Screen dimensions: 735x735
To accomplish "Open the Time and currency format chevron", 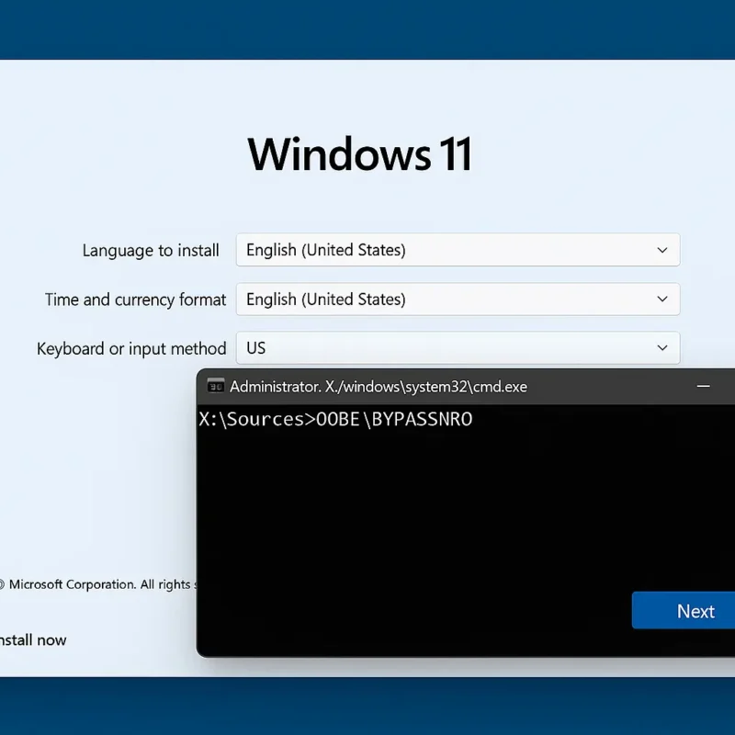I will pos(662,300).
